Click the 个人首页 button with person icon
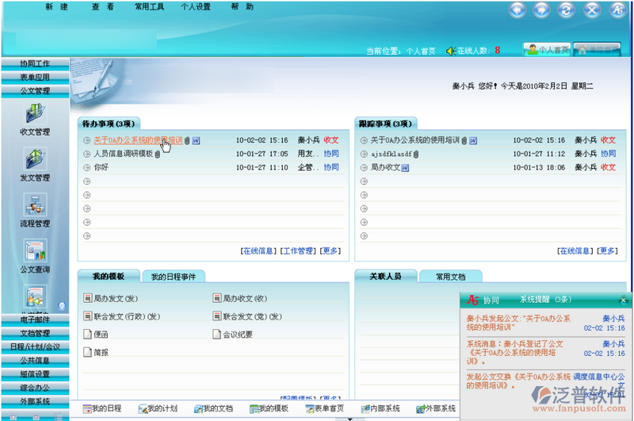 click(x=547, y=49)
